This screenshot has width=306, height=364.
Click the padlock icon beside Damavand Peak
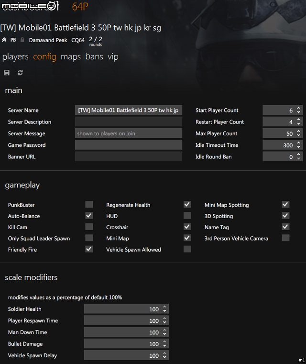(x=22, y=40)
